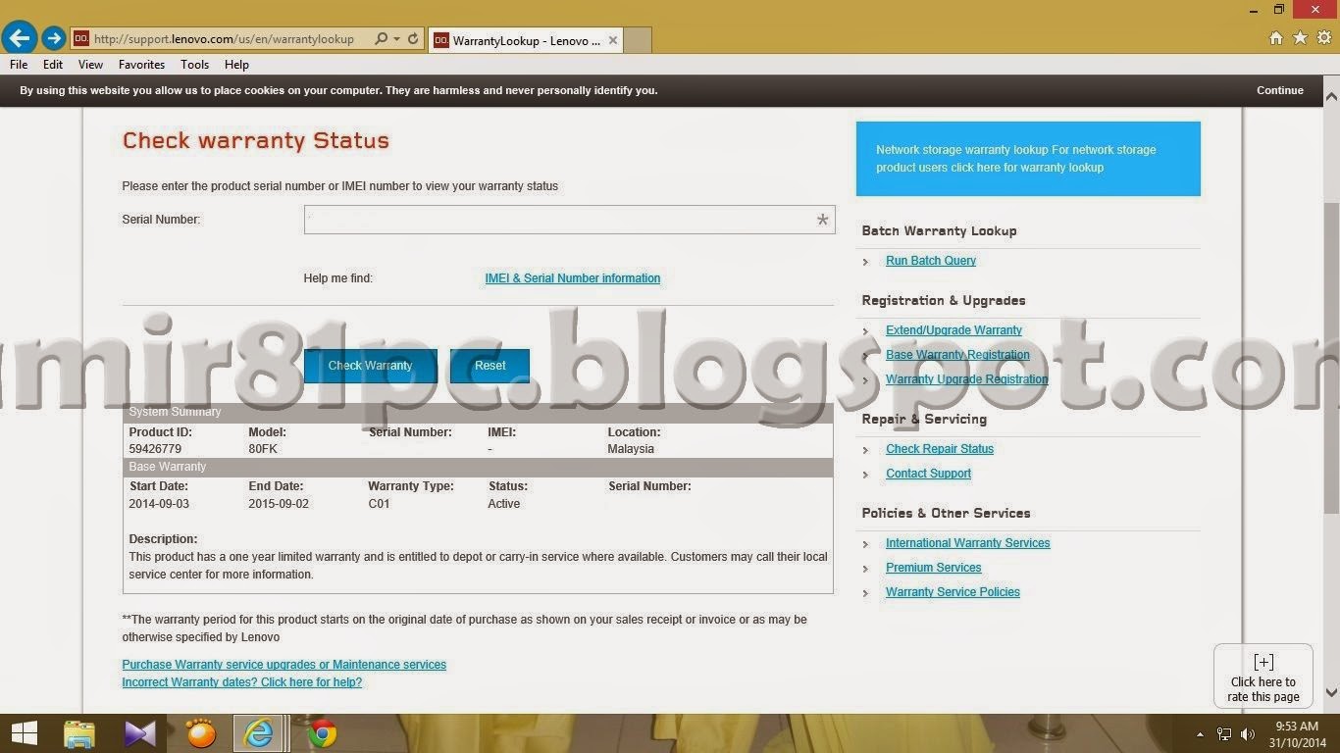
Task: Open the volume speaker tray icon
Action: (1248, 734)
